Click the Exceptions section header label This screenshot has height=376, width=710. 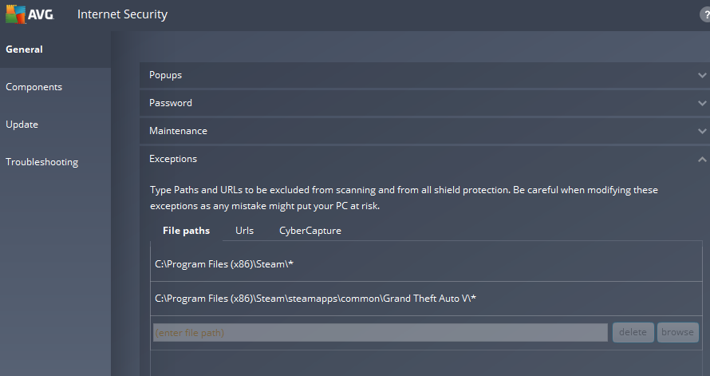[x=173, y=159]
